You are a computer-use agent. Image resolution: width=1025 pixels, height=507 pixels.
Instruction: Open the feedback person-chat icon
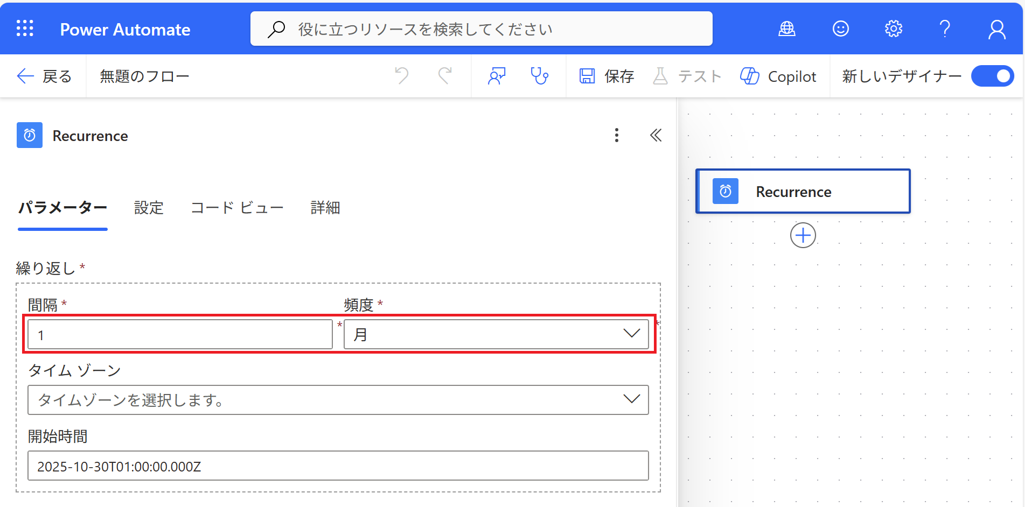tap(496, 76)
